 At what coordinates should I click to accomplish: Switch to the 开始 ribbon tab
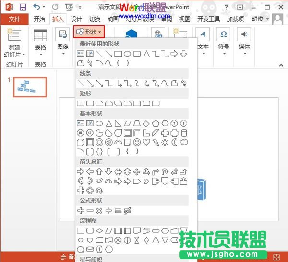tap(39, 19)
